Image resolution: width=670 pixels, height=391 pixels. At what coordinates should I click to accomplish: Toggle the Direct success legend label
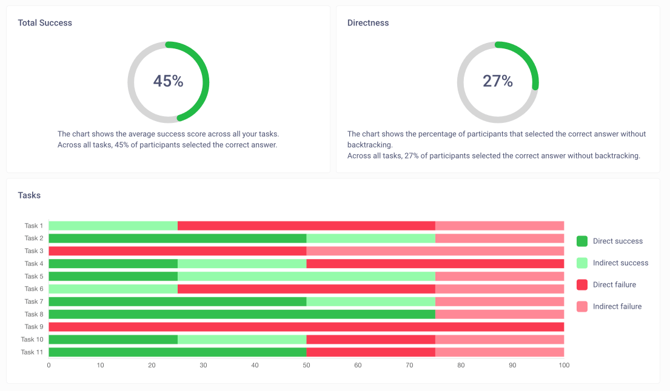(617, 241)
